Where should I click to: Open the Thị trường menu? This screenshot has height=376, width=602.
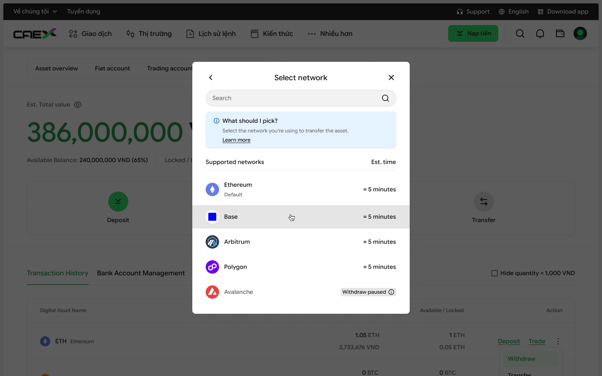point(149,34)
